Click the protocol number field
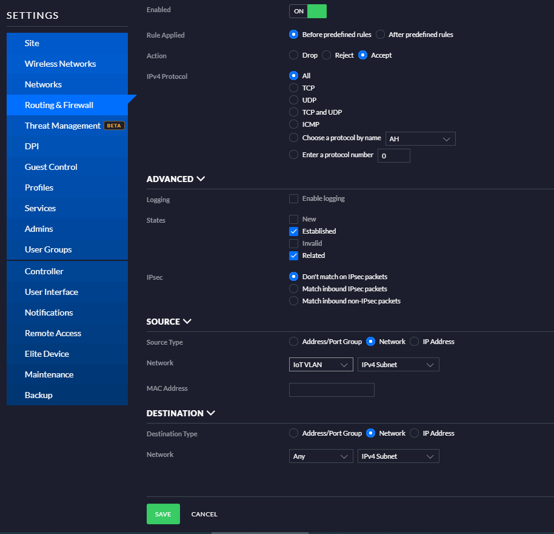Screen dimensions: 554x534 pos(393,155)
